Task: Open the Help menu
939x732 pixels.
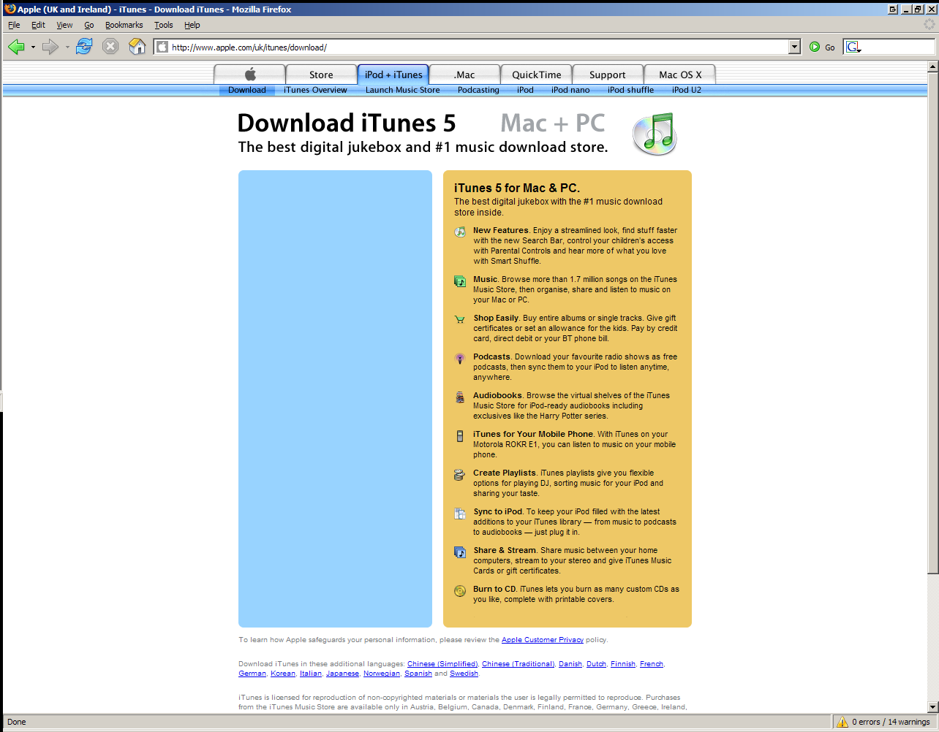Action: [x=192, y=25]
